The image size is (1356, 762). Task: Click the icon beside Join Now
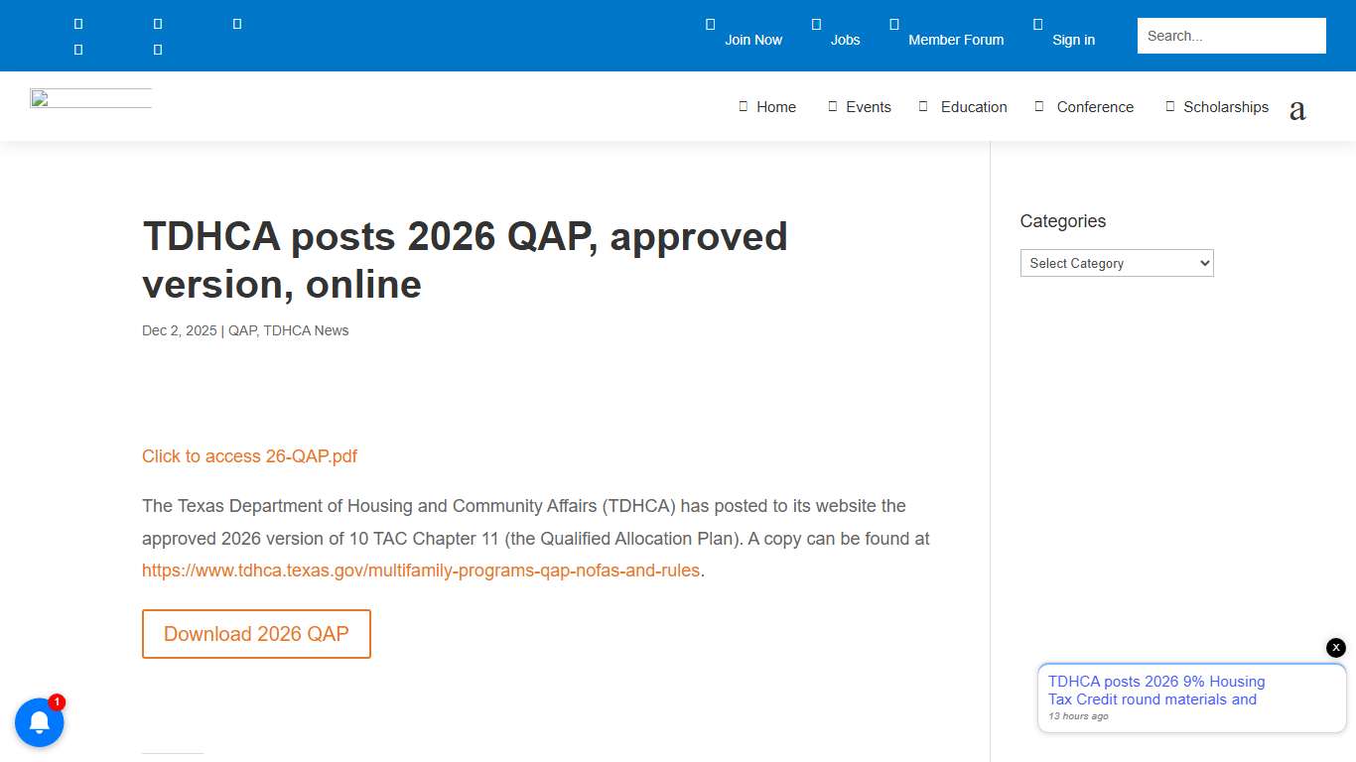711,24
